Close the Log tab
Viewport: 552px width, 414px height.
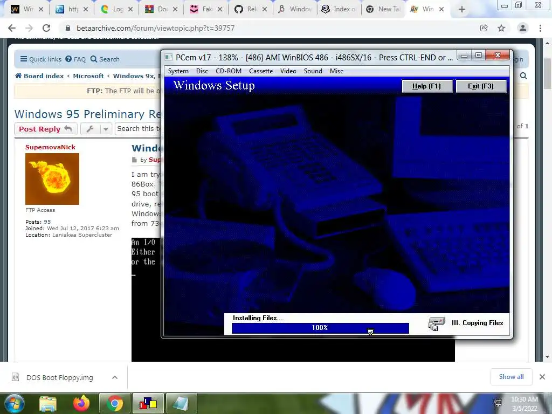(130, 10)
